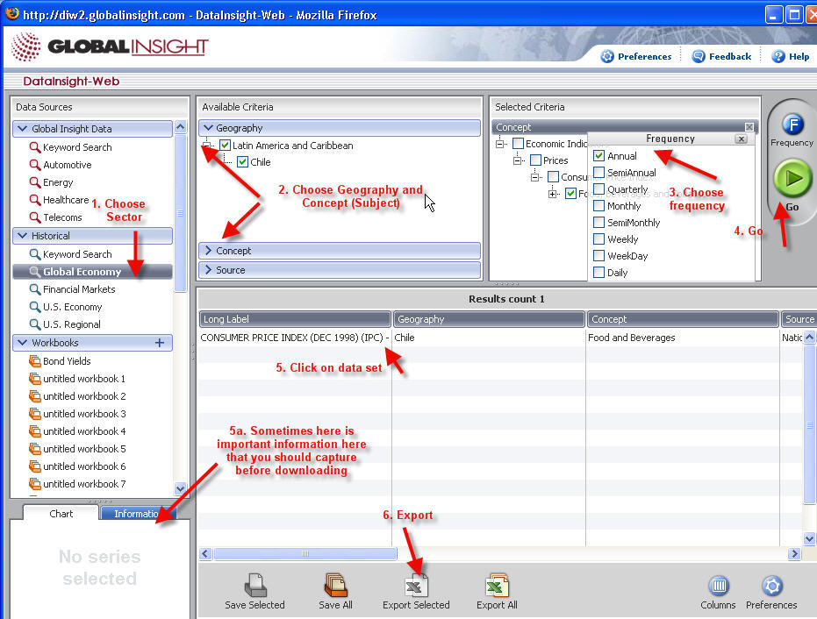This screenshot has height=619, width=817.
Task: Check the Quarterly frequency box
Action: coord(598,189)
